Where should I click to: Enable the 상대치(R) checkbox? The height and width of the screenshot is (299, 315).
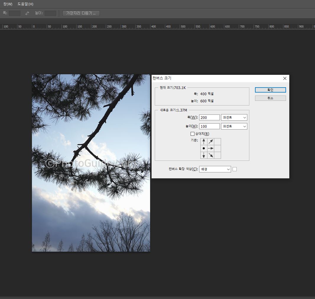[192, 134]
